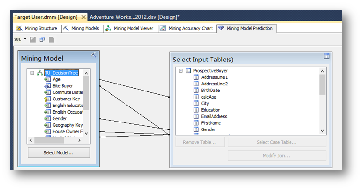The image size is (362, 190).
Task: Click the save query result icon
Action: [x=51, y=39]
